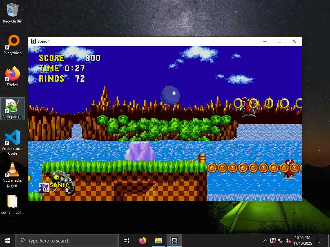Image resolution: width=330 pixels, height=247 pixels.
Task: Open File Explorer from the taskbar
Action: pos(159,241)
